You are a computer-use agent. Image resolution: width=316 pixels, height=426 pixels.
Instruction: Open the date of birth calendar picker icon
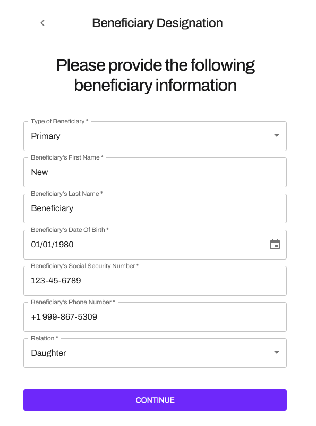[x=275, y=244]
